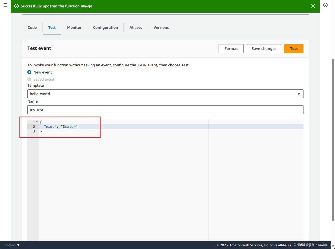Click Save changes button
The height and width of the screenshot is (249, 335).
point(264,49)
